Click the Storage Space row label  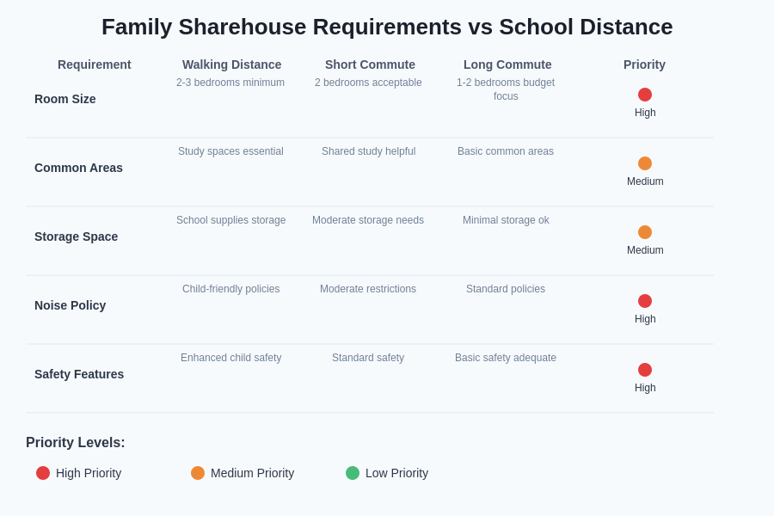[x=76, y=236]
